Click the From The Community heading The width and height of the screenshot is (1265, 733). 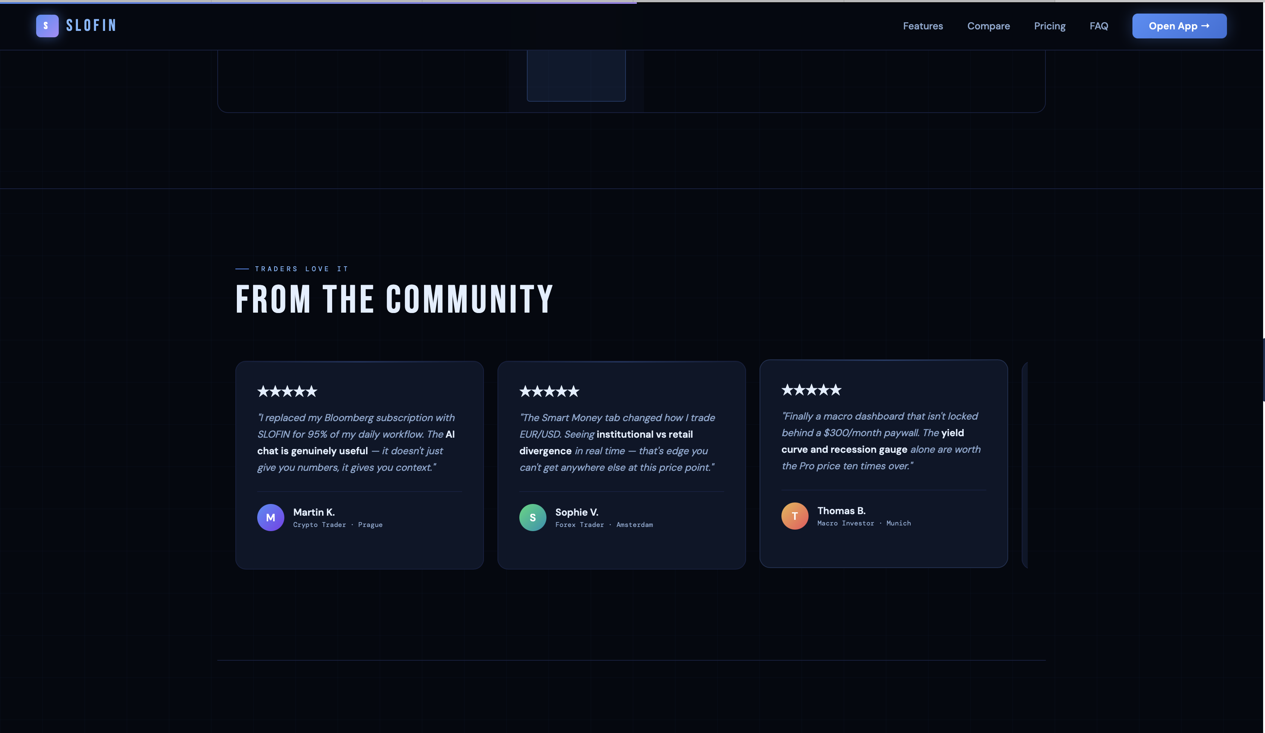tap(394, 299)
